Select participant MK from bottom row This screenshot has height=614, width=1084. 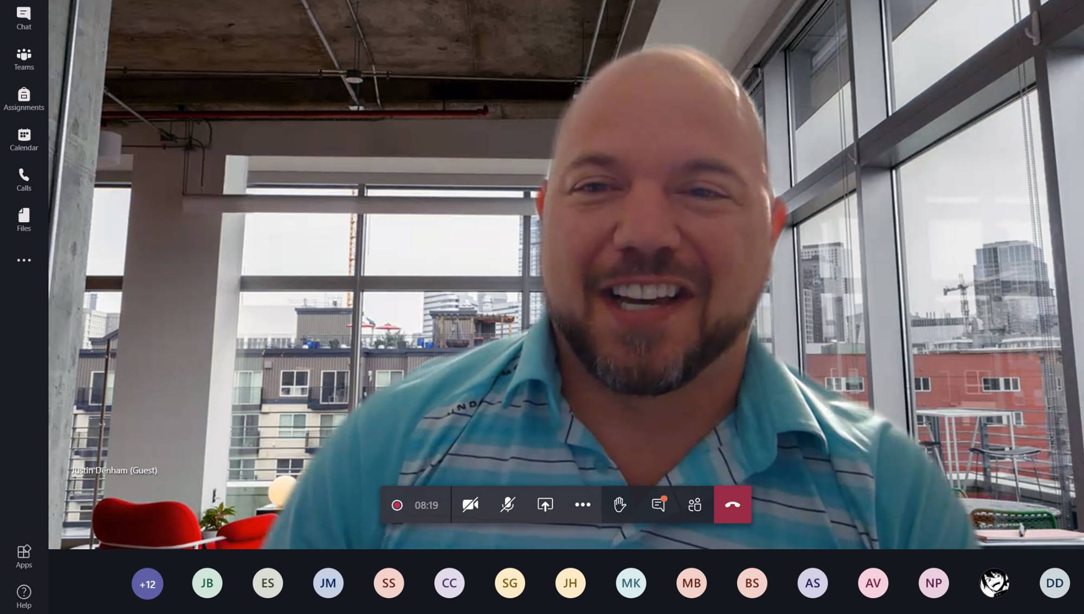point(630,582)
